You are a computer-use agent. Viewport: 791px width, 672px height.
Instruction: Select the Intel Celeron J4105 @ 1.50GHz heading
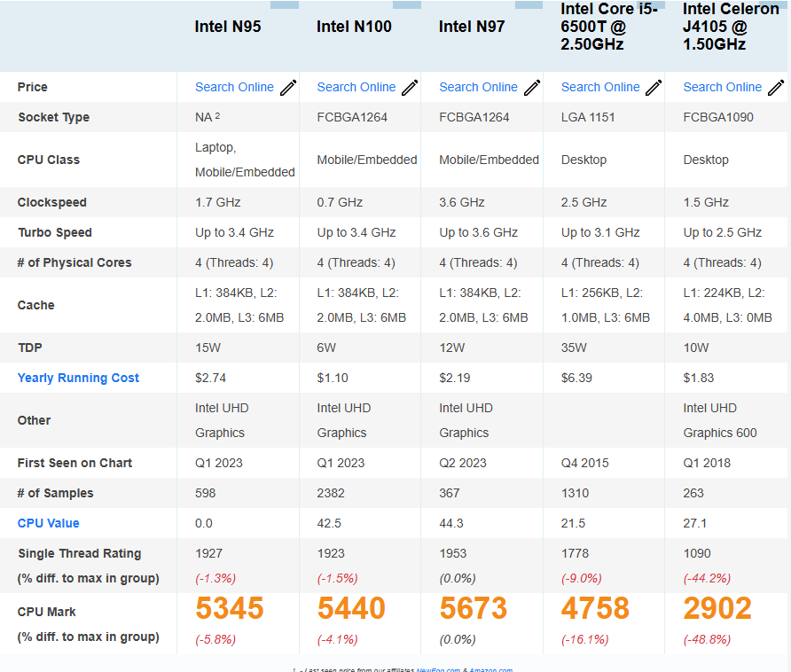(x=731, y=27)
